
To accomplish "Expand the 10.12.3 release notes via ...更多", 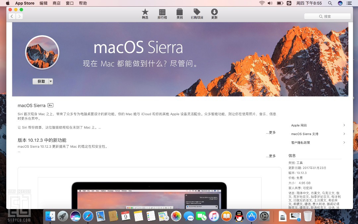I will pyautogui.click(x=271, y=156).
